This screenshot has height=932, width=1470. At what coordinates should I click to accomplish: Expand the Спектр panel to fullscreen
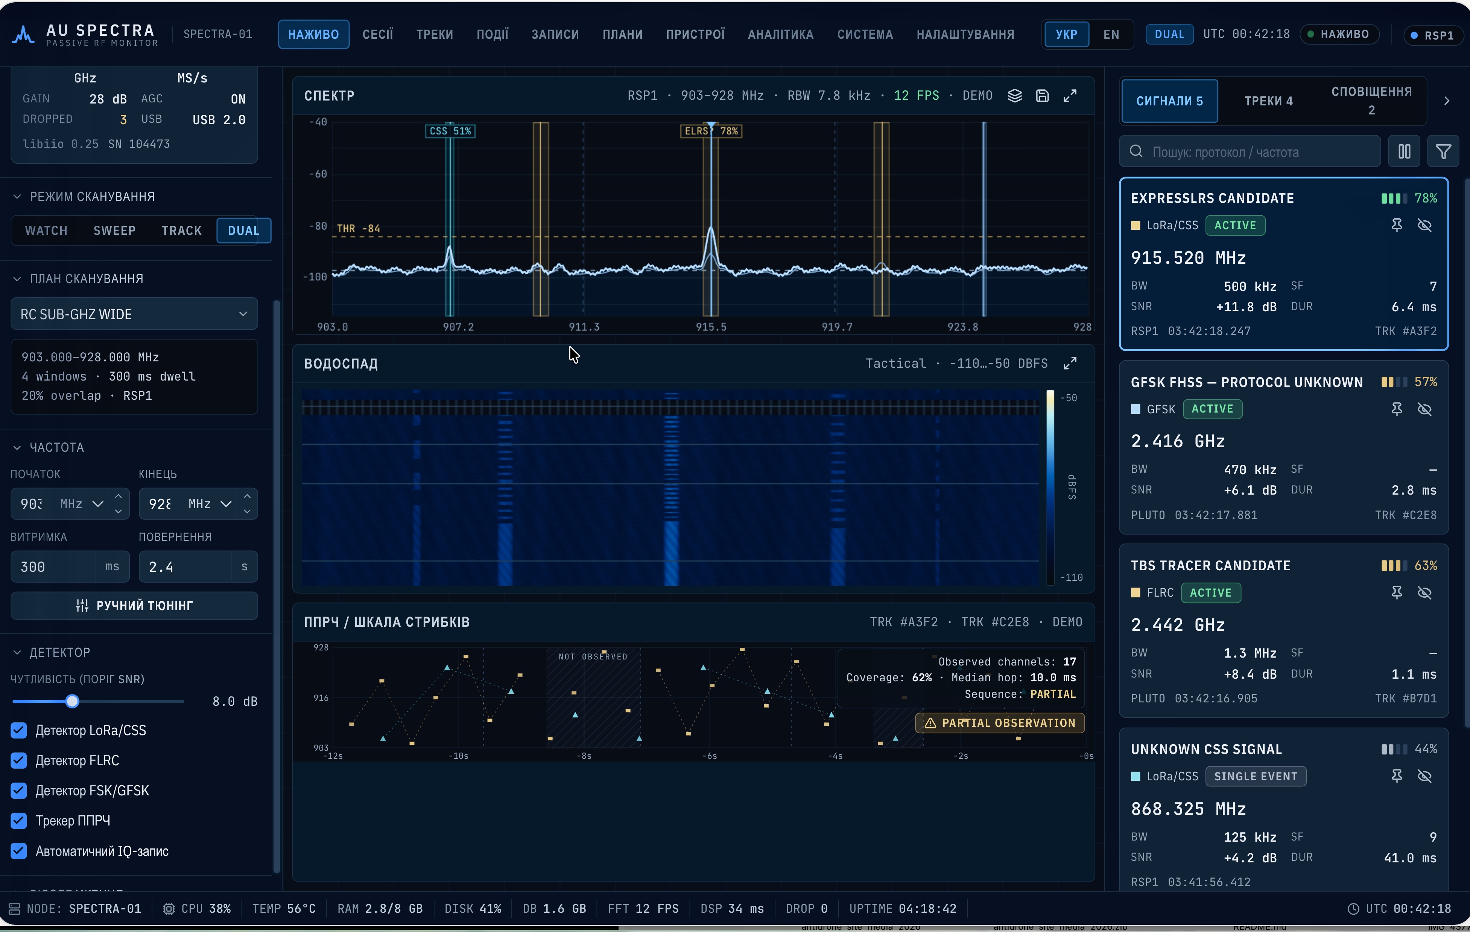point(1070,96)
